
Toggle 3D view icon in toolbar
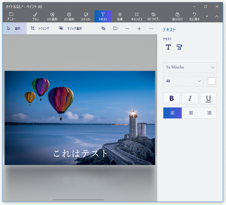click(x=103, y=28)
